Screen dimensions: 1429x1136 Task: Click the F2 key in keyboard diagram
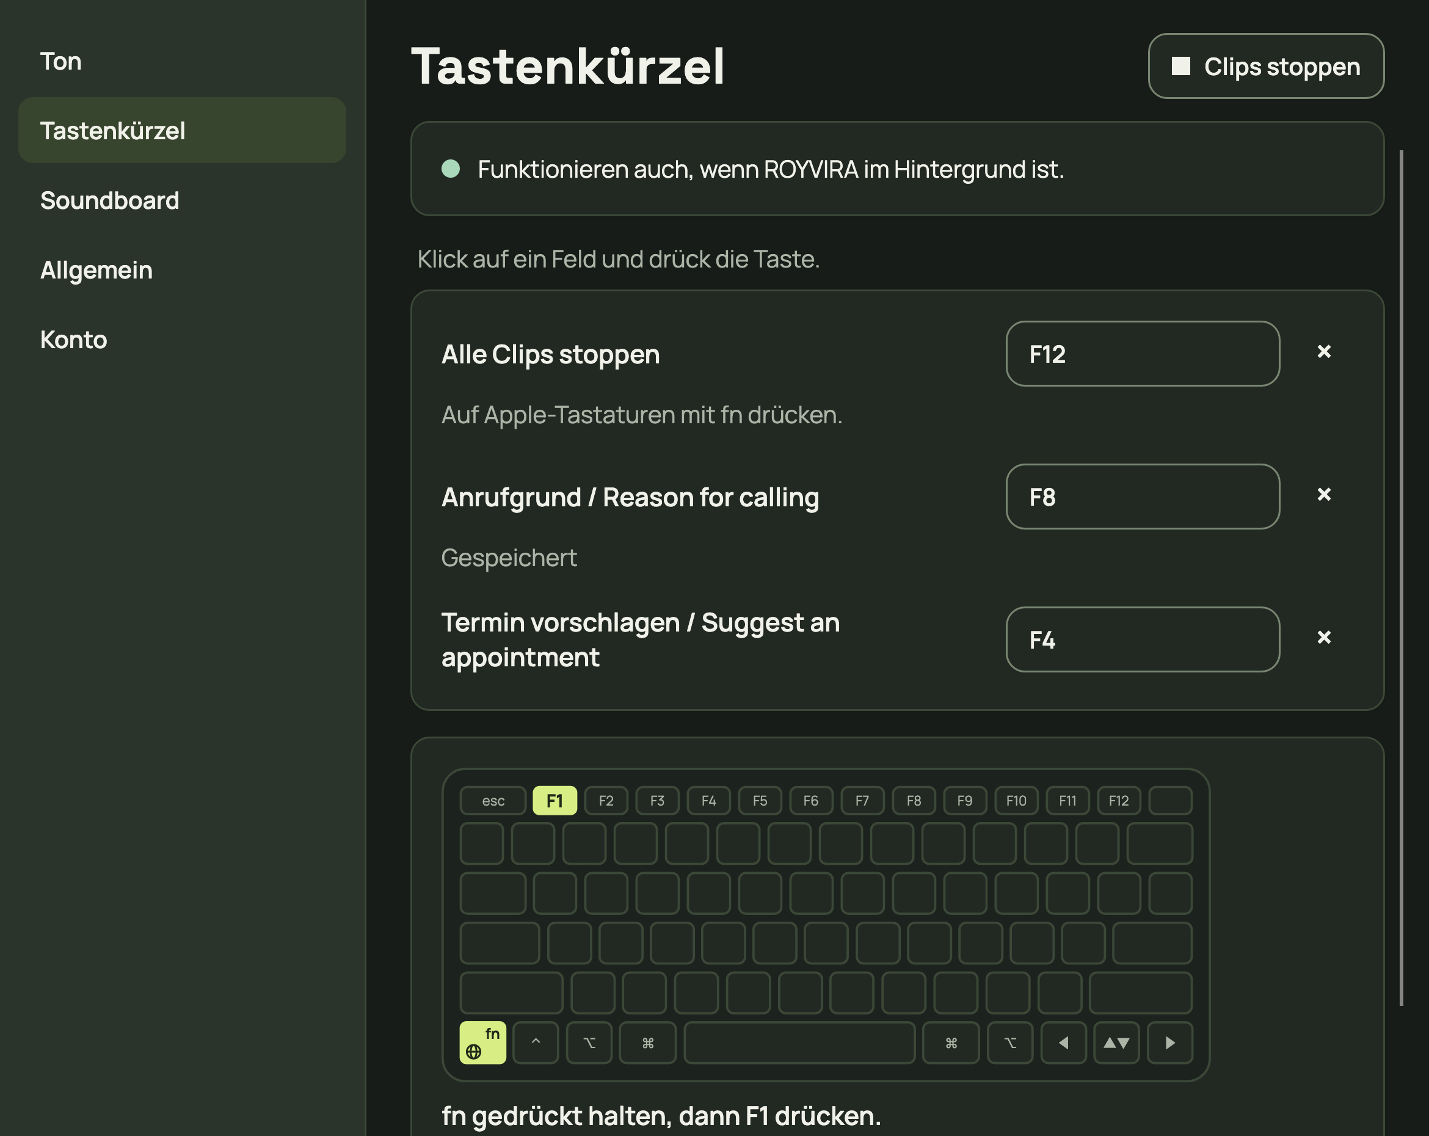pos(606,801)
